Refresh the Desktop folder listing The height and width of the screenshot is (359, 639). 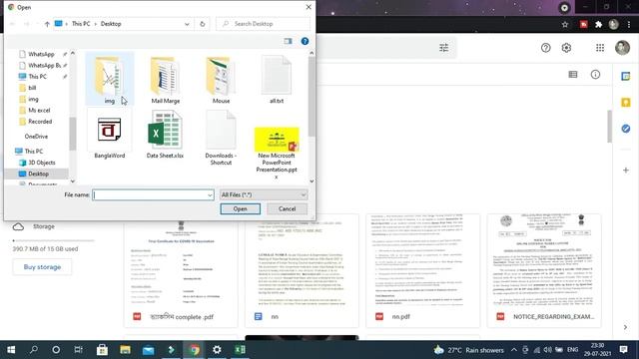202,24
